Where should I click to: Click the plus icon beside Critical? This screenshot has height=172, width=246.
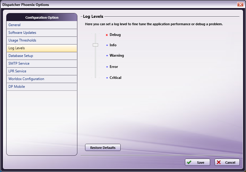pos(107,78)
